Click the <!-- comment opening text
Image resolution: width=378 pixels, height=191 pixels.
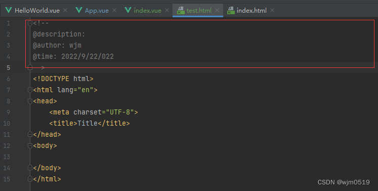[x=41, y=23]
